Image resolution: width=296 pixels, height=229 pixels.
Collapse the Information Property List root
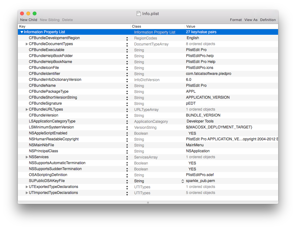click(x=22, y=32)
